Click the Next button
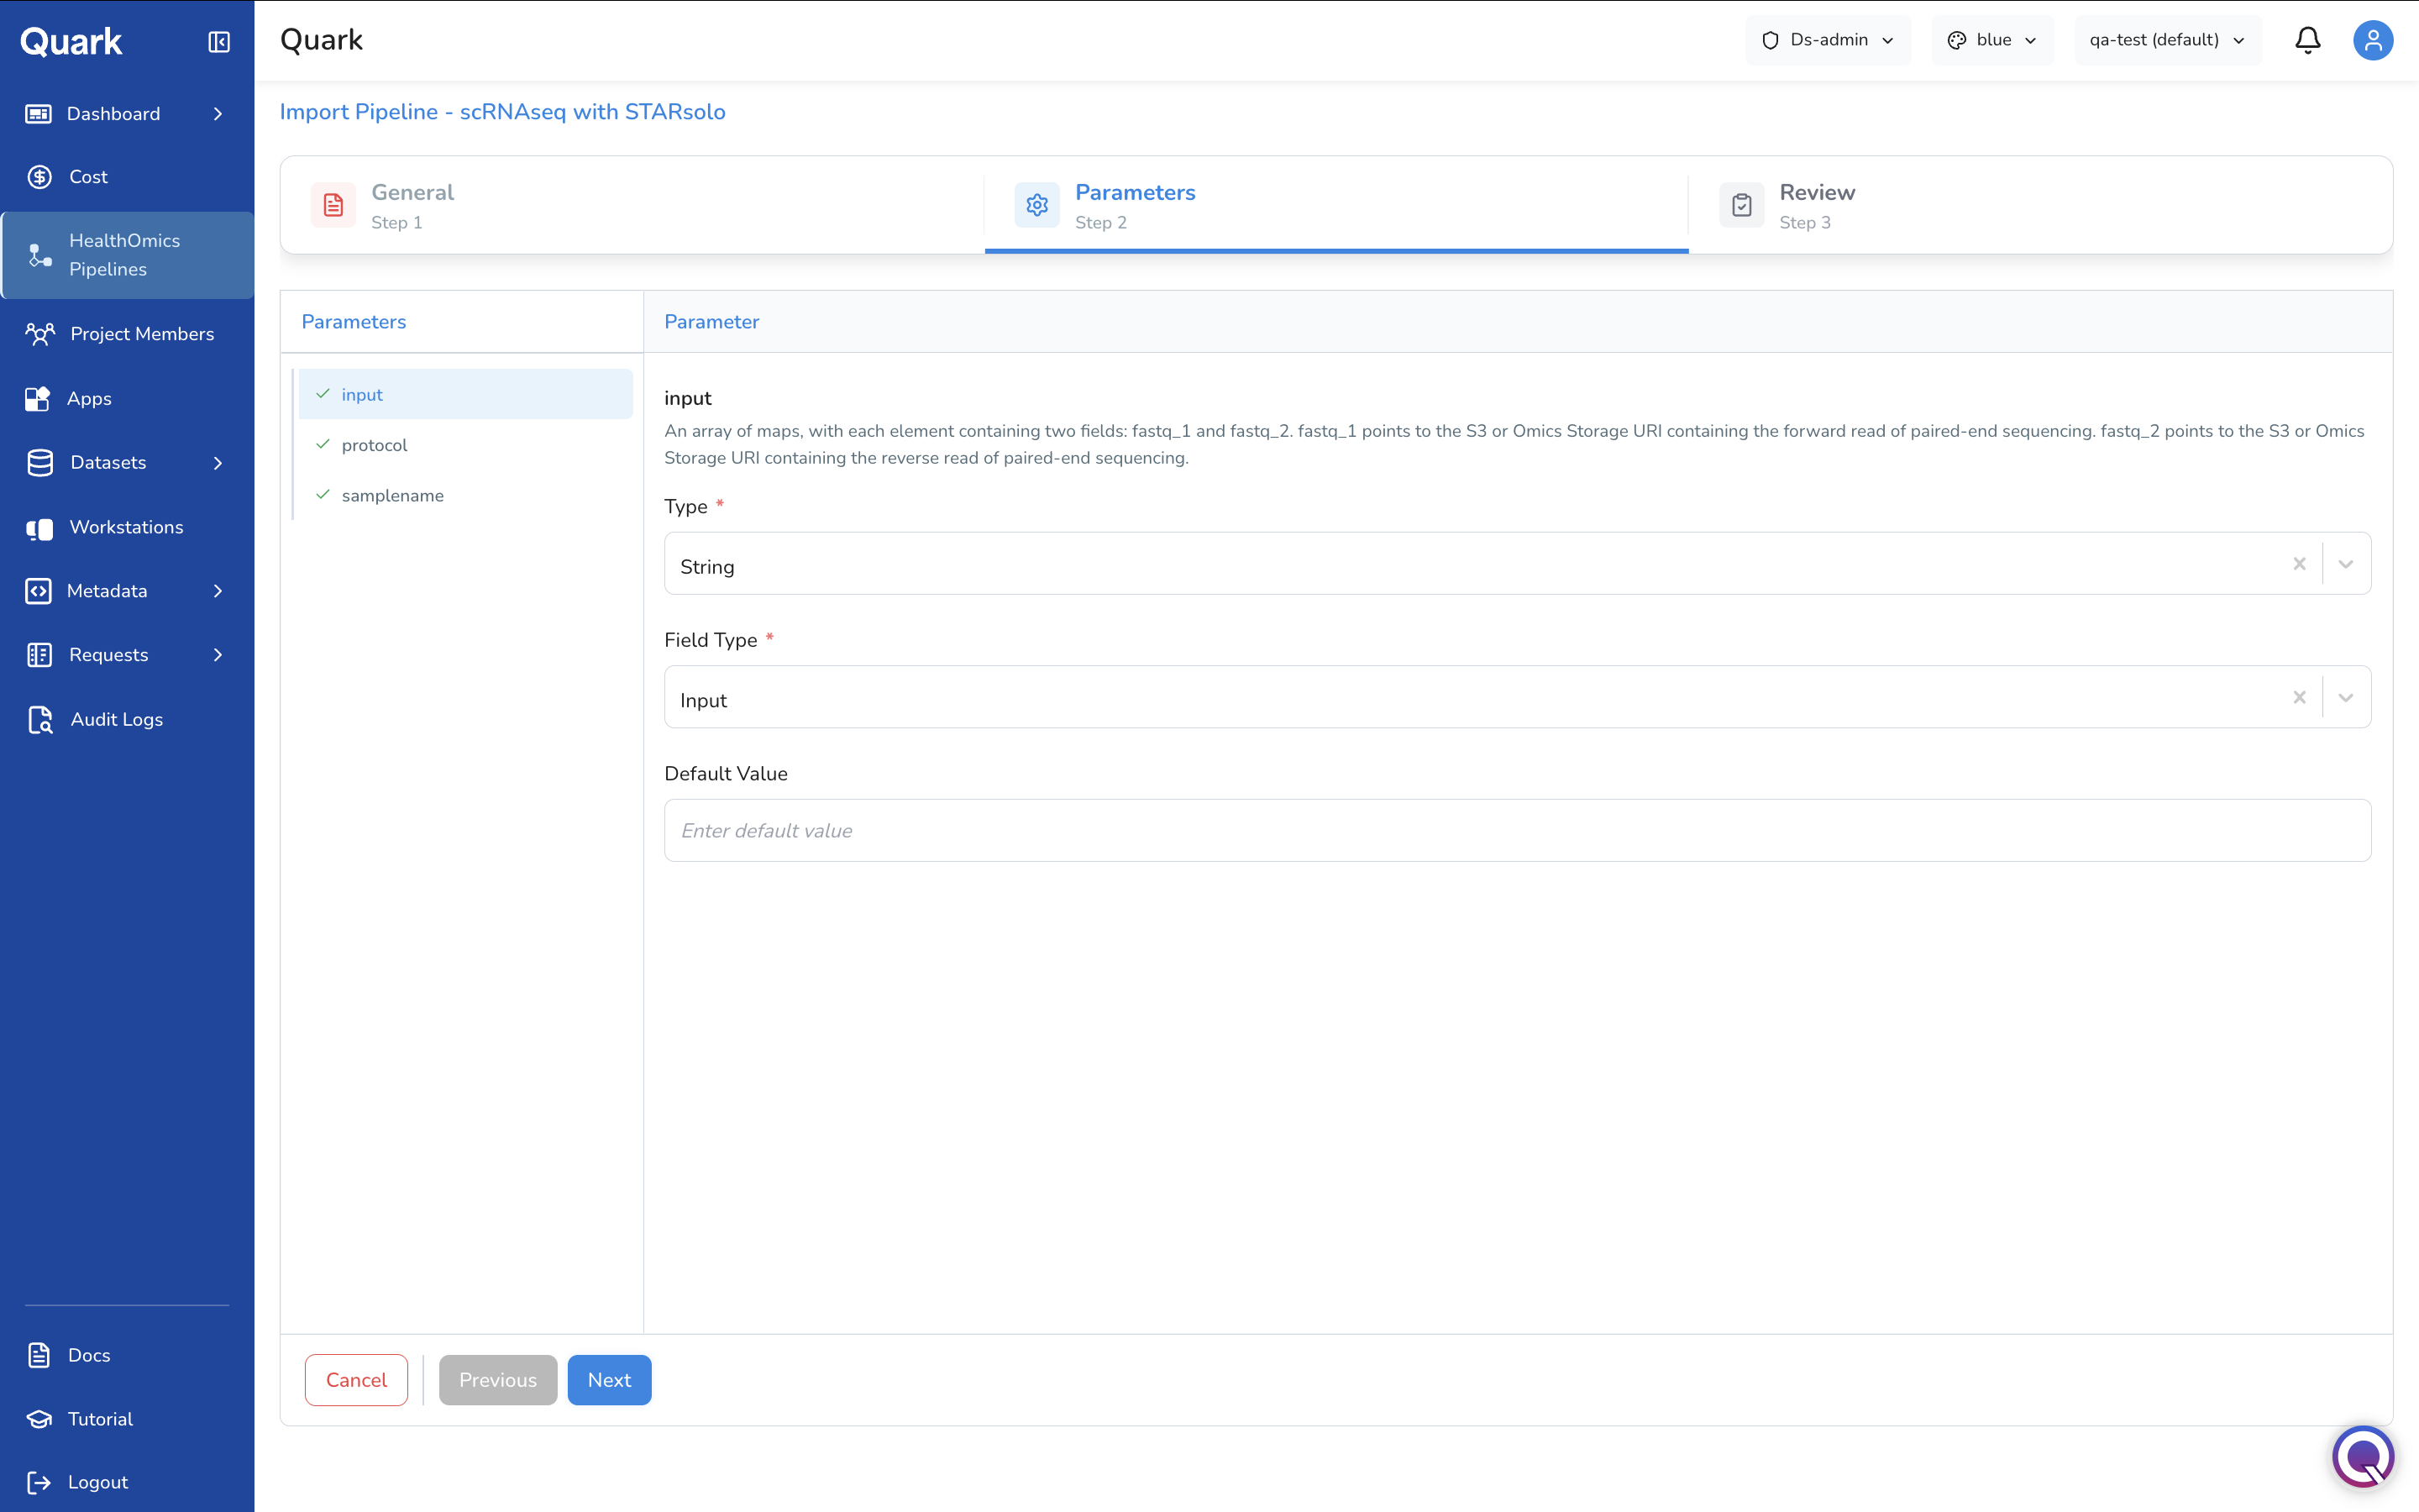The image size is (2419, 1512). coord(609,1380)
